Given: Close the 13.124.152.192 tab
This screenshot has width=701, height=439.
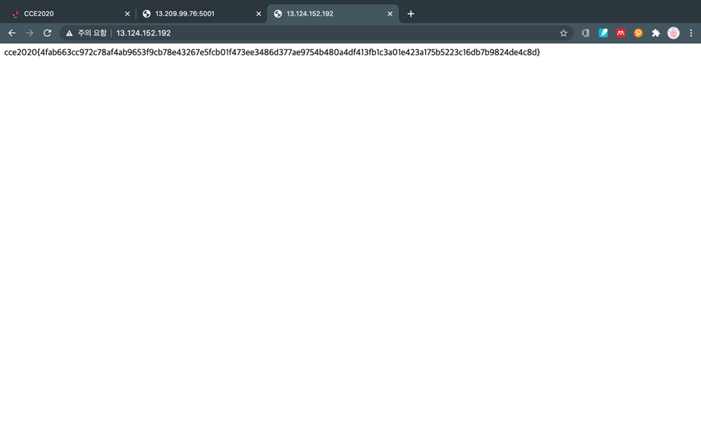Looking at the screenshot, I should point(390,14).
